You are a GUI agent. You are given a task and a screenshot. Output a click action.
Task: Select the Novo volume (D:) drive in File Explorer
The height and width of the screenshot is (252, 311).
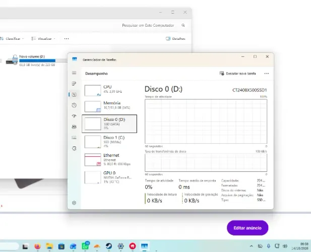coord(36,60)
